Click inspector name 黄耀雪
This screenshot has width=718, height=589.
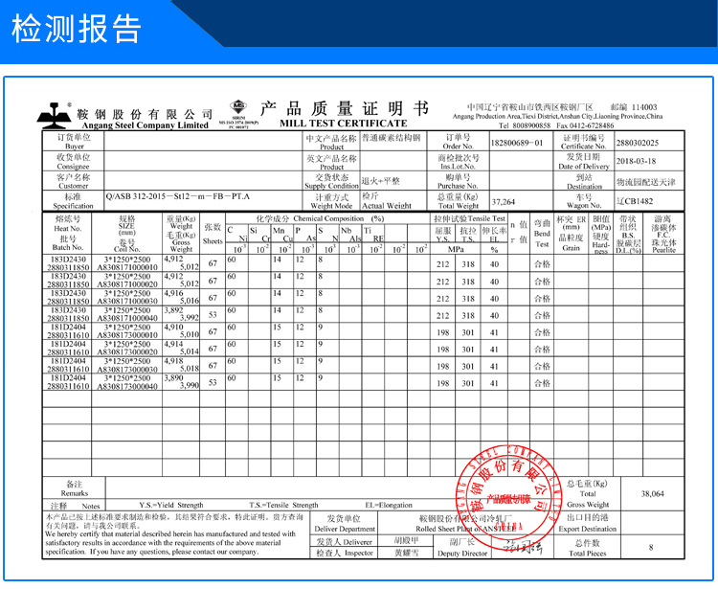click(x=406, y=553)
